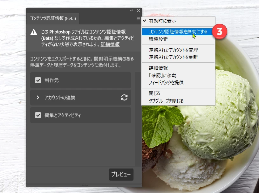This screenshot has width=259, height=193.
Task: Click the refresh icon in アカウントの連携 row
Action: coord(124,98)
